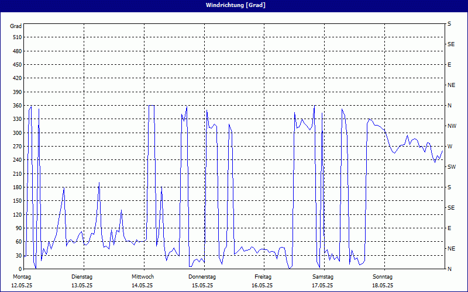Click the SW compass direction label
The height and width of the screenshot is (292, 468).
451,167
